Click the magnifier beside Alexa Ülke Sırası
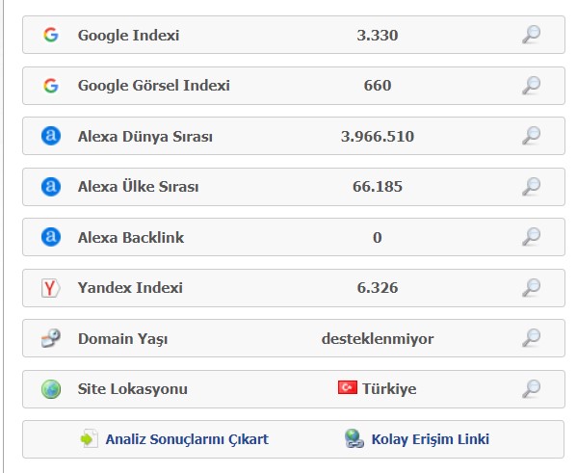This screenshot has width=577, height=473. click(x=532, y=187)
